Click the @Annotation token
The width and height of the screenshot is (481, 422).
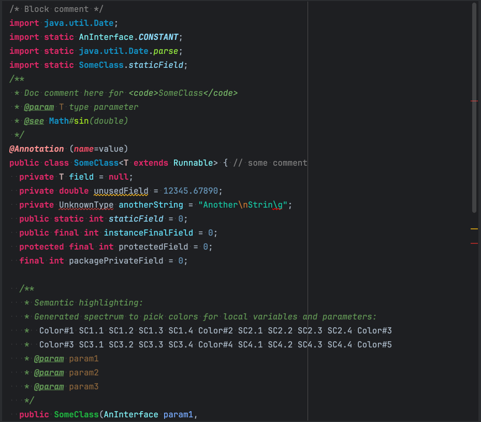(x=36, y=149)
